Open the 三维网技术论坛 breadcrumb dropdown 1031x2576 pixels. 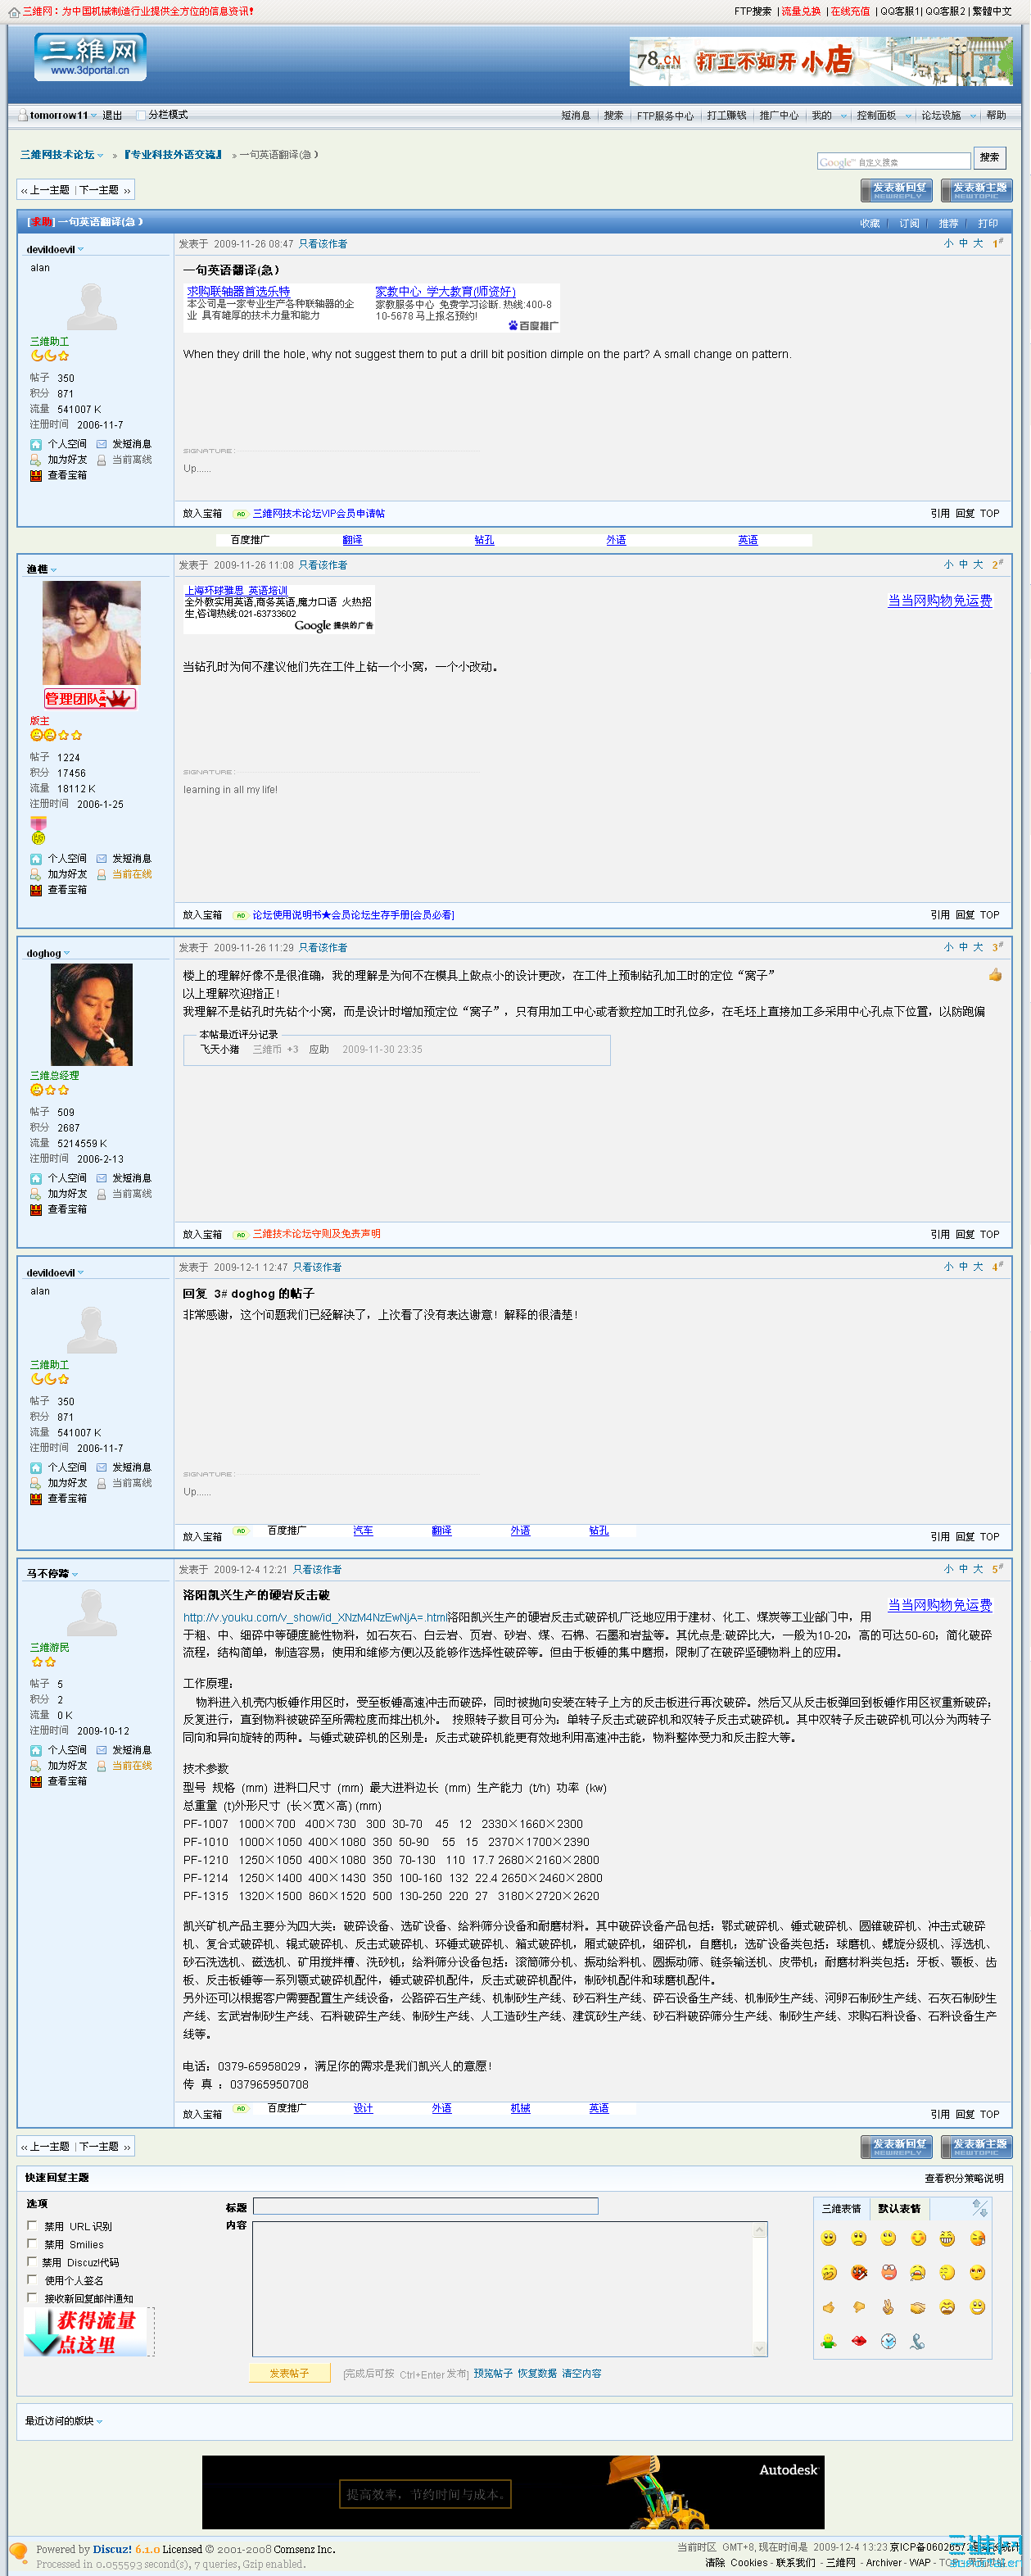(x=100, y=156)
